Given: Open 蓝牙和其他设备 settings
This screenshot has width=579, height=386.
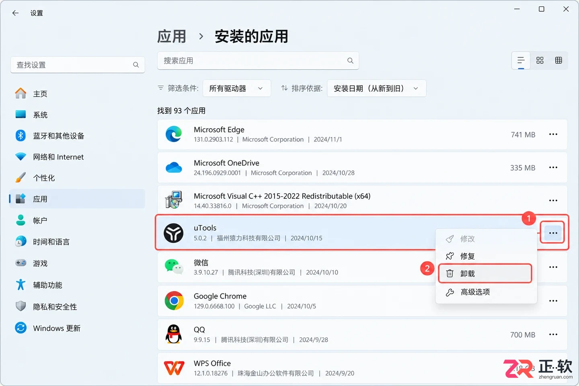Looking at the screenshot, I should tap(77, 136).
